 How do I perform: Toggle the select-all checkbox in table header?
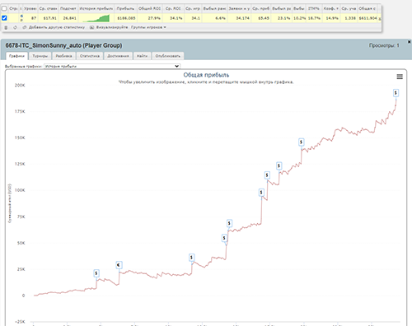[4, 8]
